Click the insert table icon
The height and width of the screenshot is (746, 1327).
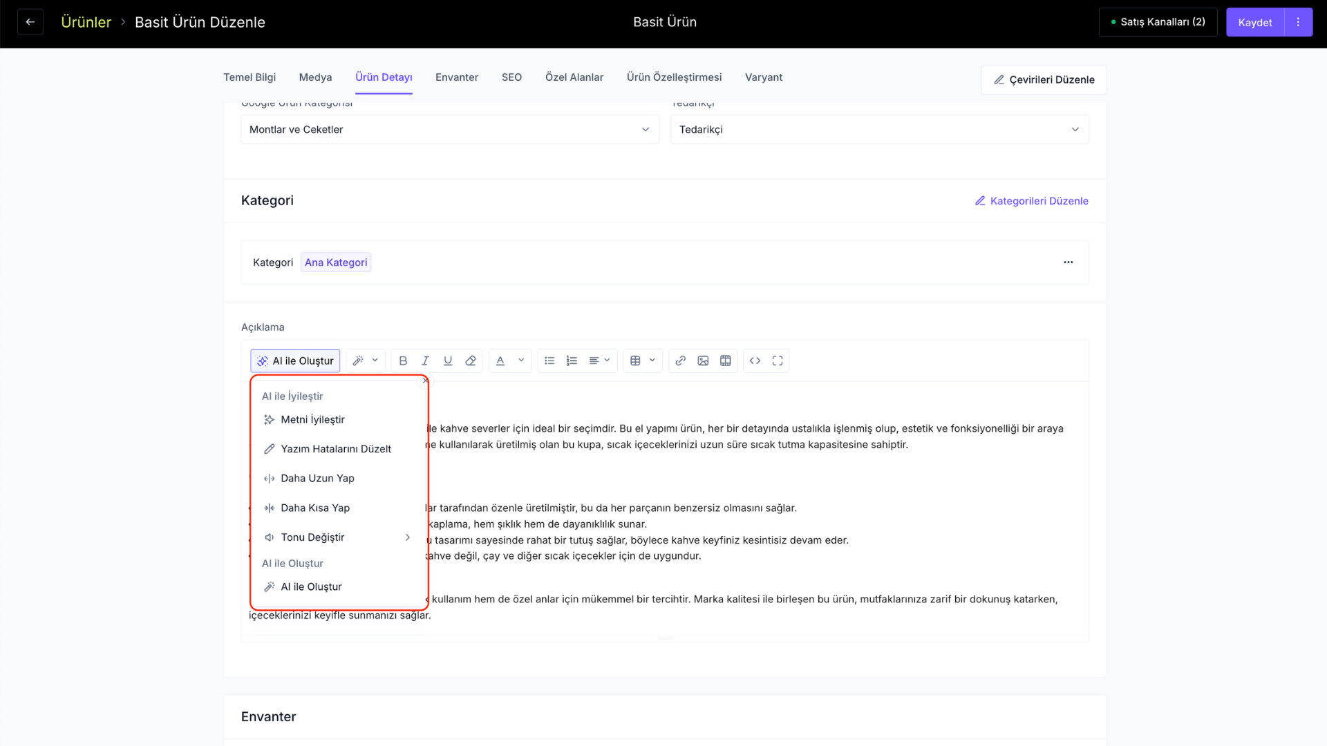click(635, 361)
